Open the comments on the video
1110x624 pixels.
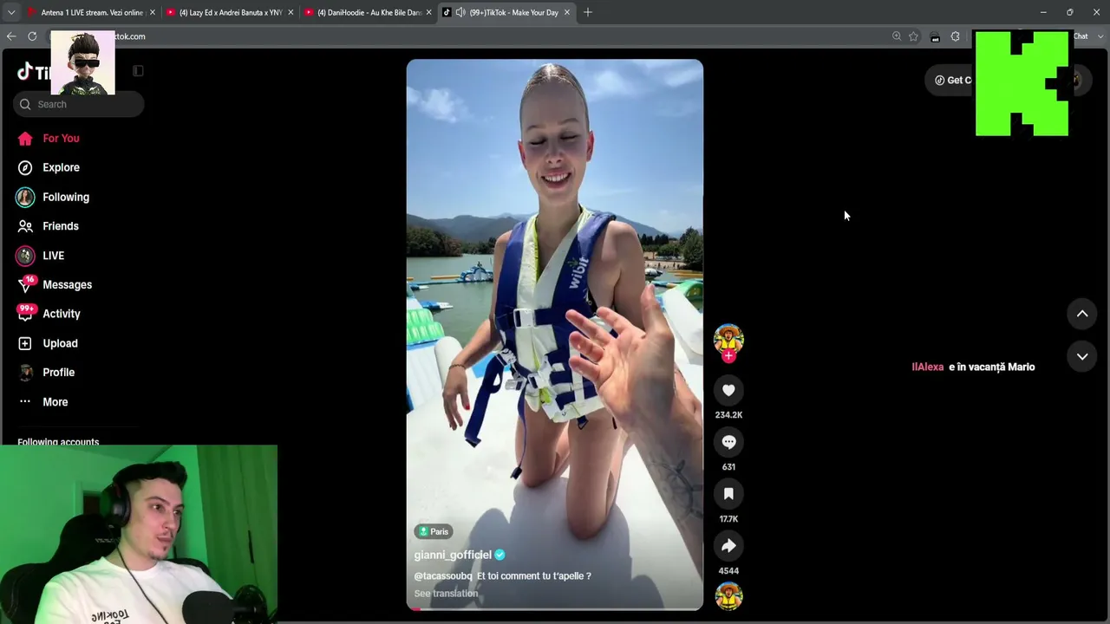pyautogui.click(x=728, y=443)
